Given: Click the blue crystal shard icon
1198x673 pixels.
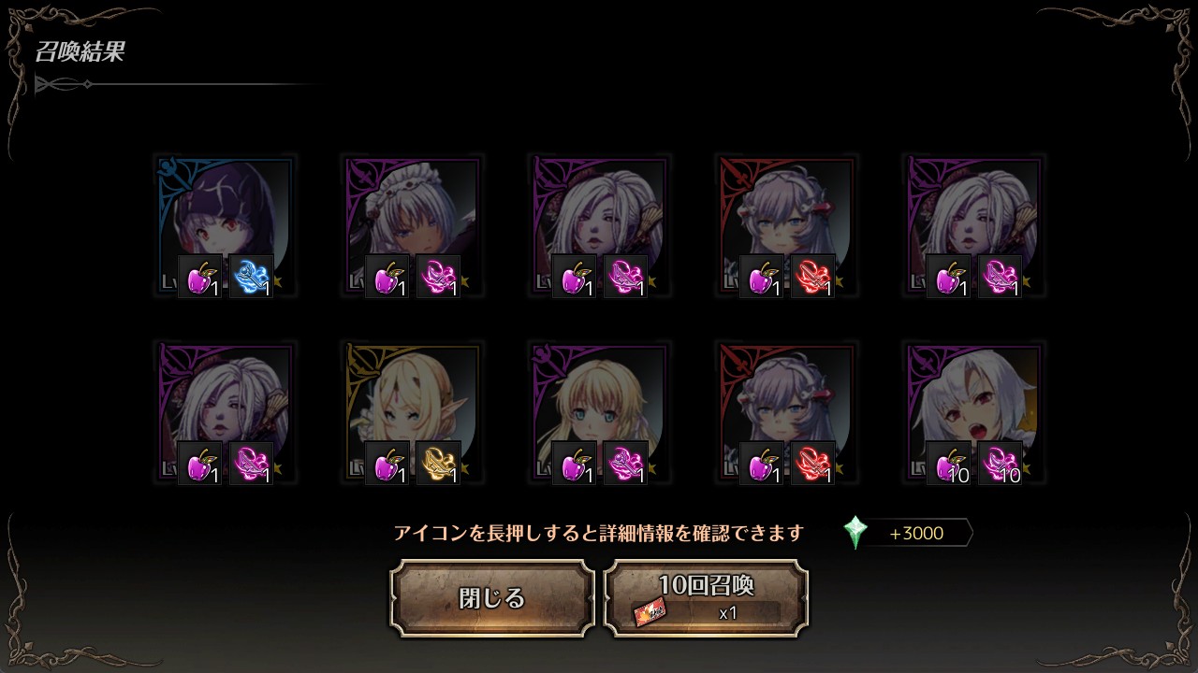Looking at the screenshot, I should coord(252,277).
